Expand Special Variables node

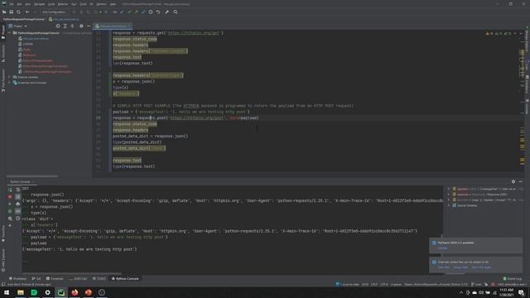click(x=449, y=205)
